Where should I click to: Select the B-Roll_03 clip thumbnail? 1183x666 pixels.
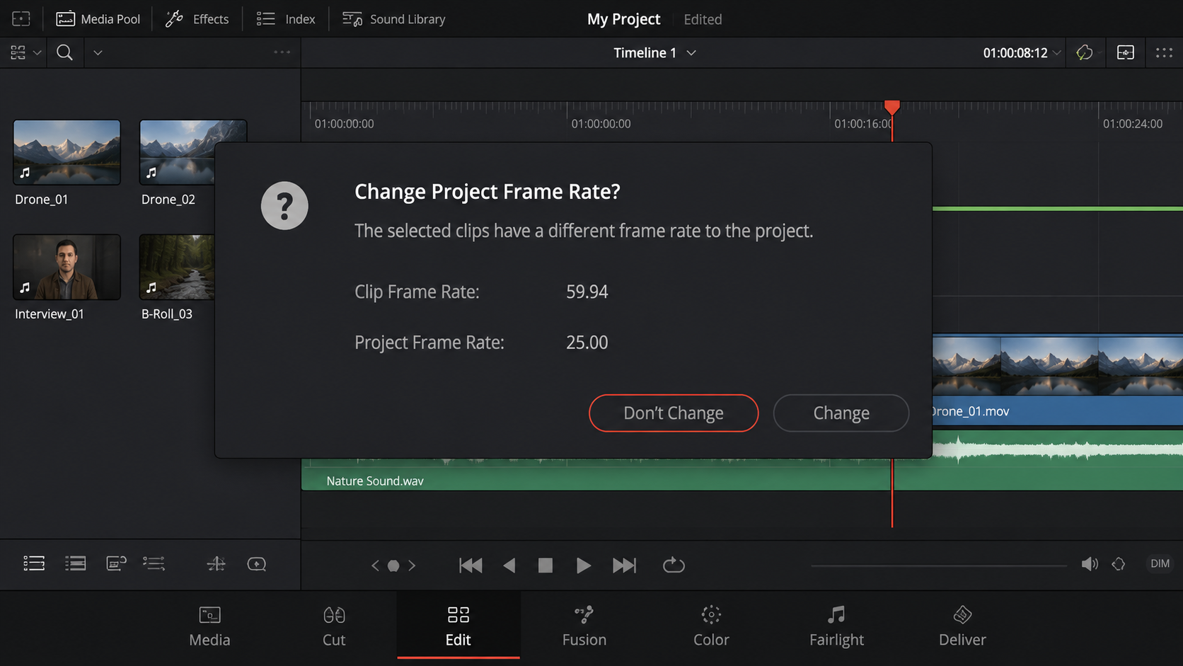(x=177, y=268)
